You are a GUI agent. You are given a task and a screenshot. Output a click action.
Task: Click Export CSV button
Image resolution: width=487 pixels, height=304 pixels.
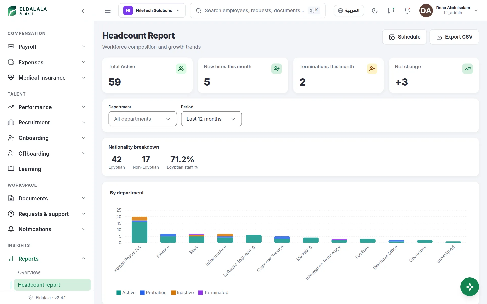(x=454, y=37)
